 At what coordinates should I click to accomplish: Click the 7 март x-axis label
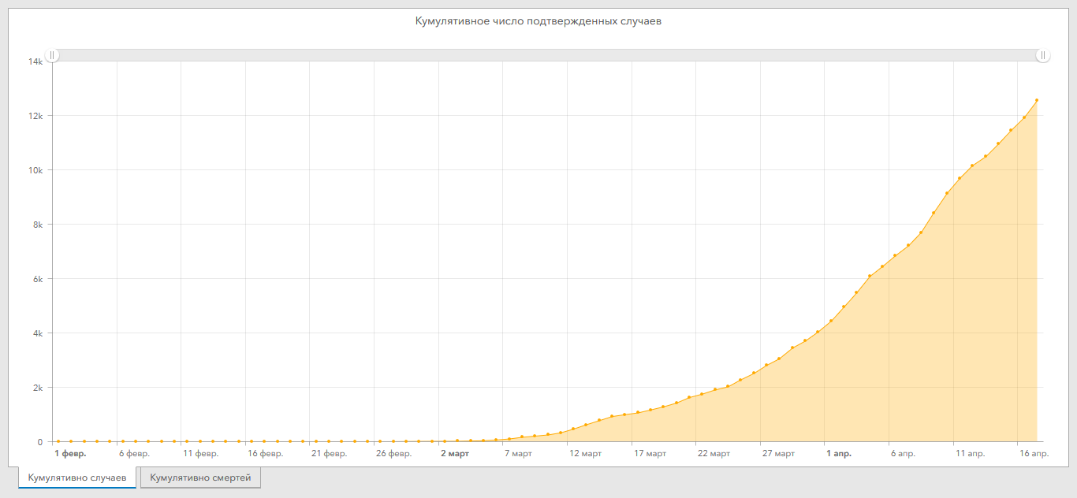pyautogui.click(x=518, y=454)
